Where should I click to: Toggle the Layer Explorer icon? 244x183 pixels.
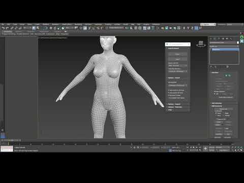pos(140,28)
